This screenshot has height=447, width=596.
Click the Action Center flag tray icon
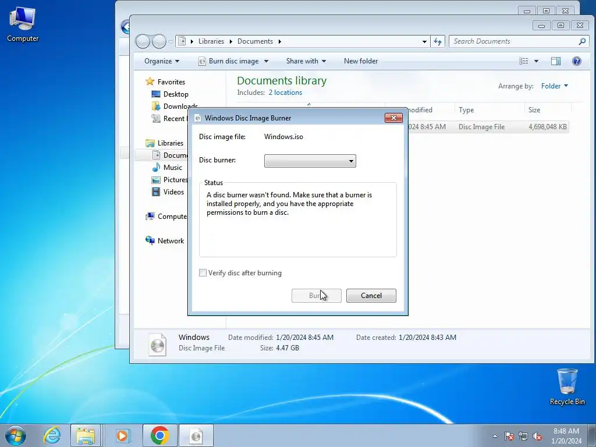(509, 436)
